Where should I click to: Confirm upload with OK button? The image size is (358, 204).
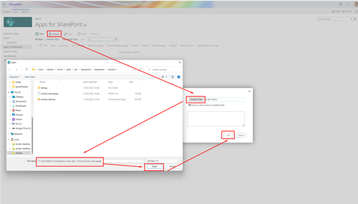click(228, 135)
